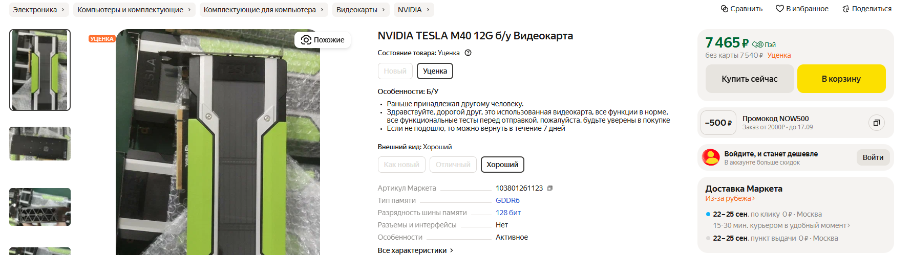Click the Share icon
The height and width of the screenshot is (255, 912).
tap(846, 9)
